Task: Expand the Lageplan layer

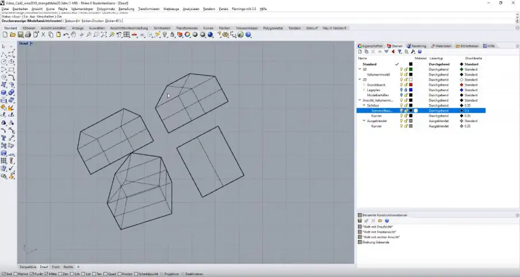Action: [x=364, y=90]
